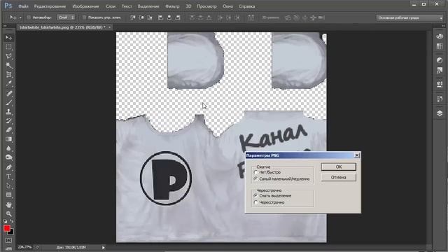Select the Pen tool
Image resolution: width=448 pixels, height=252 pixels.
8,167
